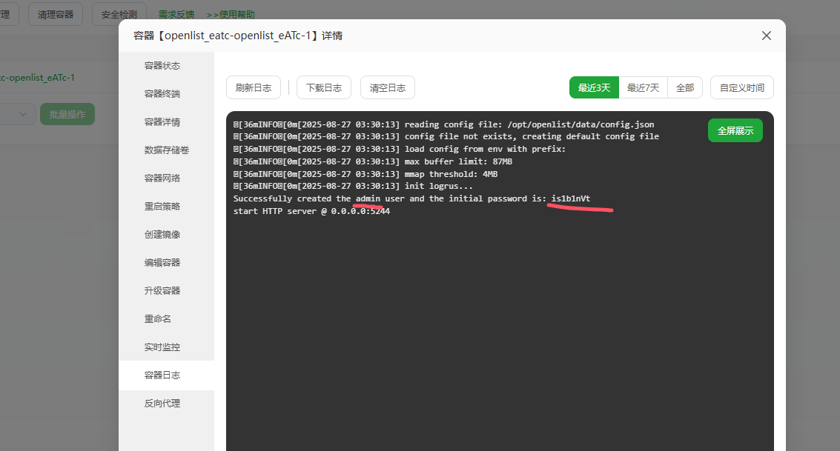Go to the 容器详情 tab
Image resolution: width=840 pixels, height=451 pixels.
pos(162,122)
